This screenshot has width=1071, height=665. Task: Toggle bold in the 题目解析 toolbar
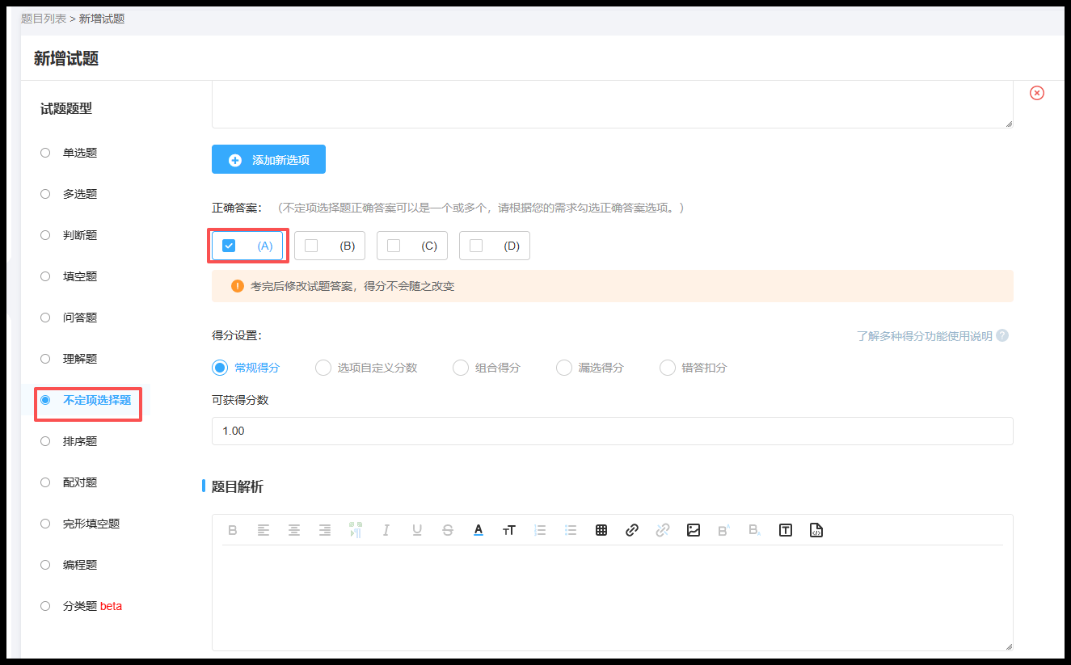click(x=233, y=530)
